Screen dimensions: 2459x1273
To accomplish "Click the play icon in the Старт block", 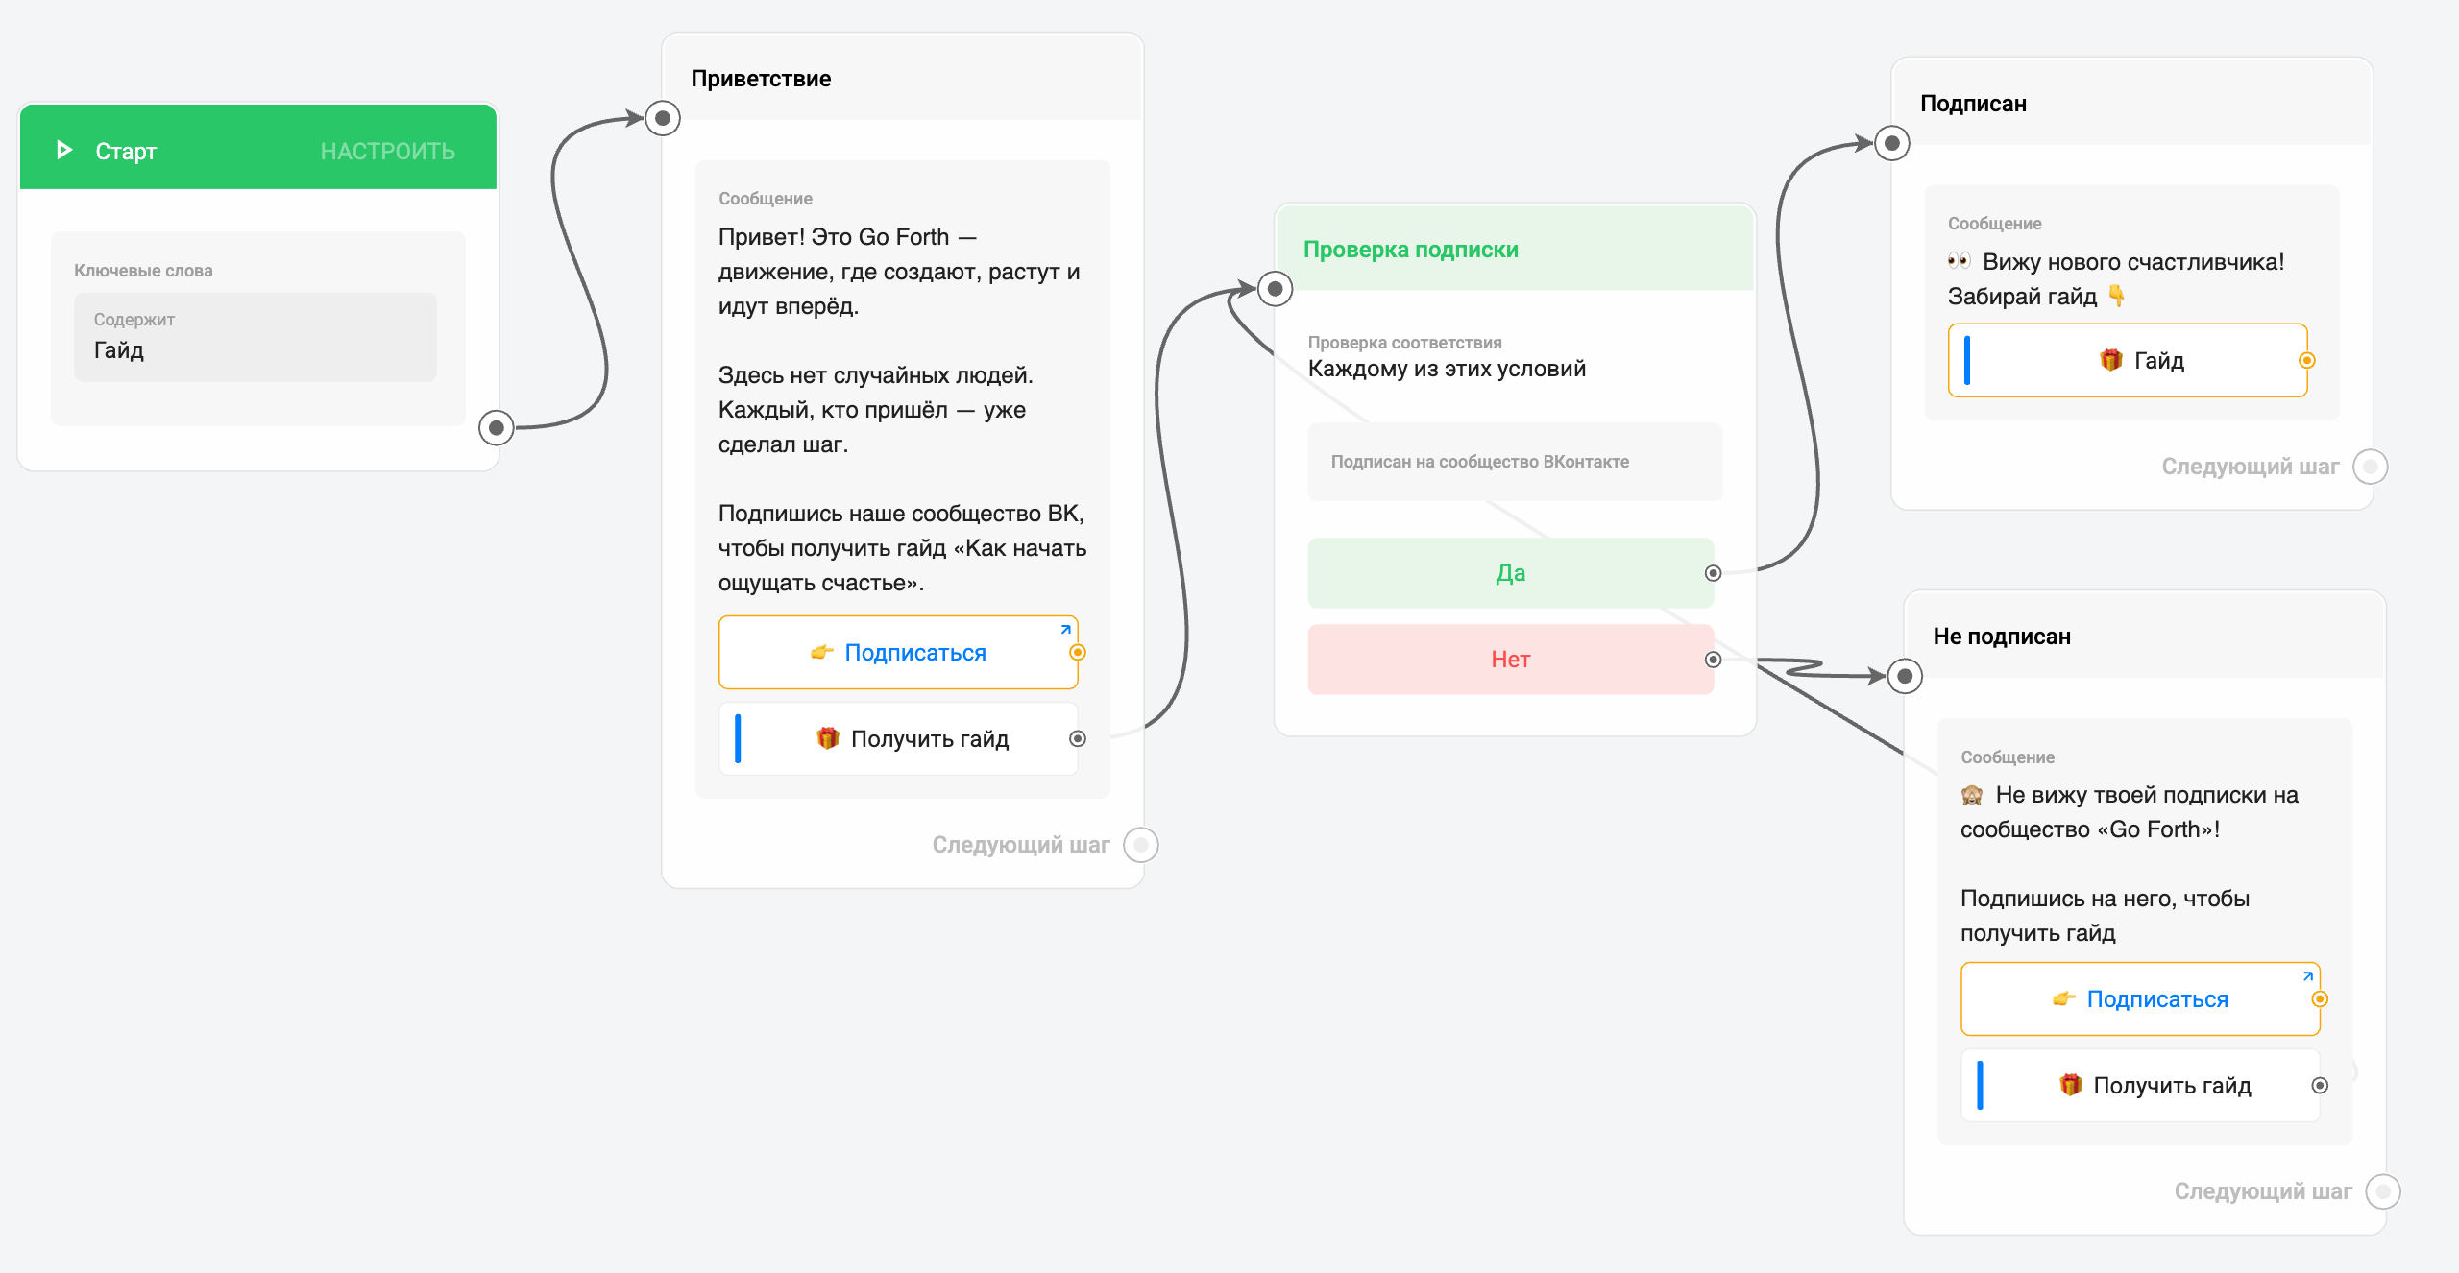I will 64,150.
